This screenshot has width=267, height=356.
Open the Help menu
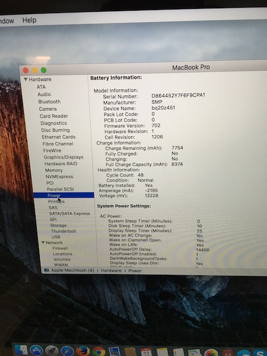tap(29, 20)
